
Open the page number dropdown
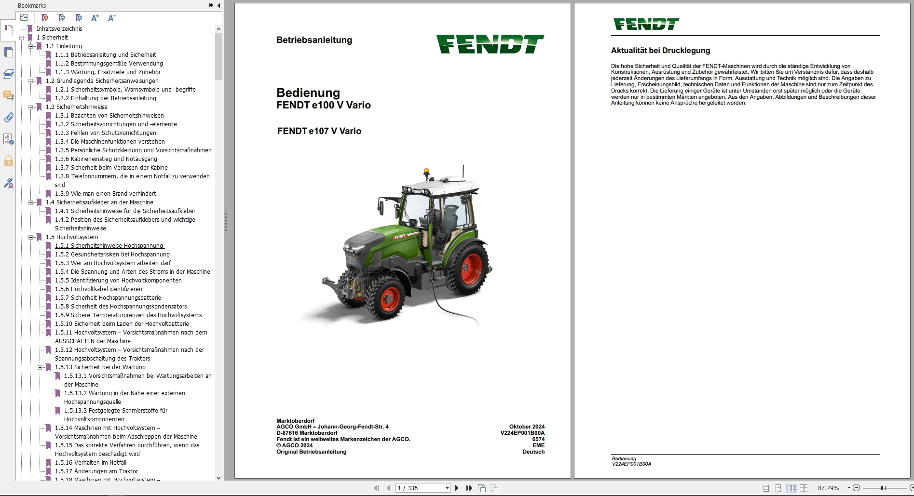(x=447, y=488)
